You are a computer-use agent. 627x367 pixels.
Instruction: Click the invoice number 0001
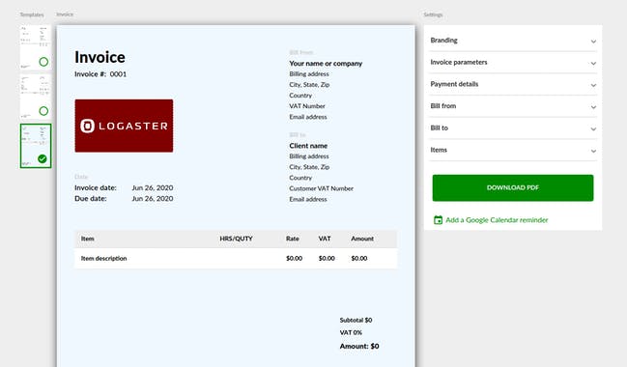(118, 74)
